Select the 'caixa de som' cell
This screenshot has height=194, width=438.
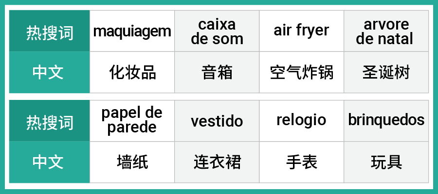pyautogui.click(x=217, y=31)
